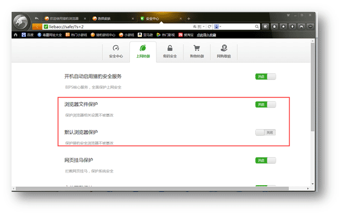The width and height of the screenshot is (341, 215).
Task: Open the 购物防御 section tab
Action: coord(197,52)
